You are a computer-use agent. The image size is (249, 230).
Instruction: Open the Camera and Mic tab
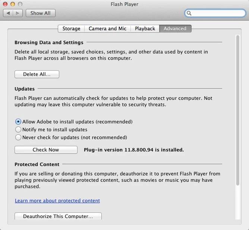click(107, 28)
